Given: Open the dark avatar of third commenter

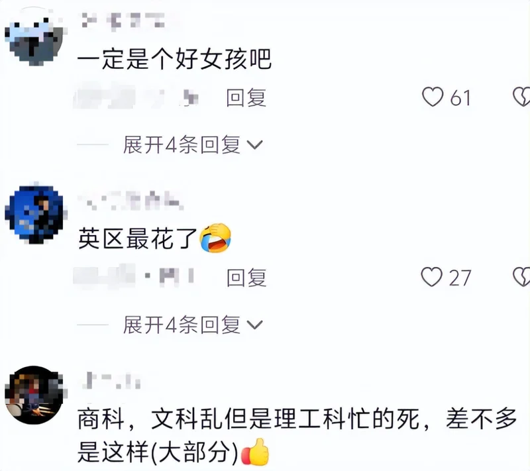Looking at the screenshot, I should 35,395.
